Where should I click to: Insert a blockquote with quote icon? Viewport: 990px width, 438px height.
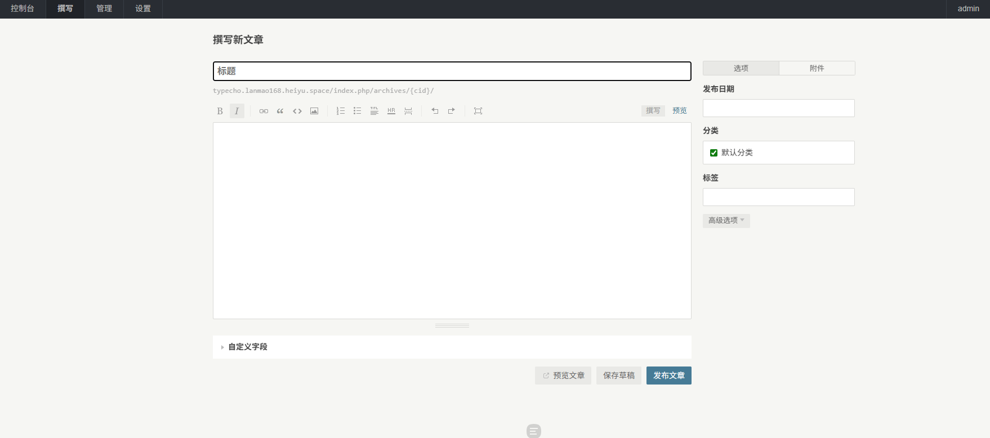280,111
